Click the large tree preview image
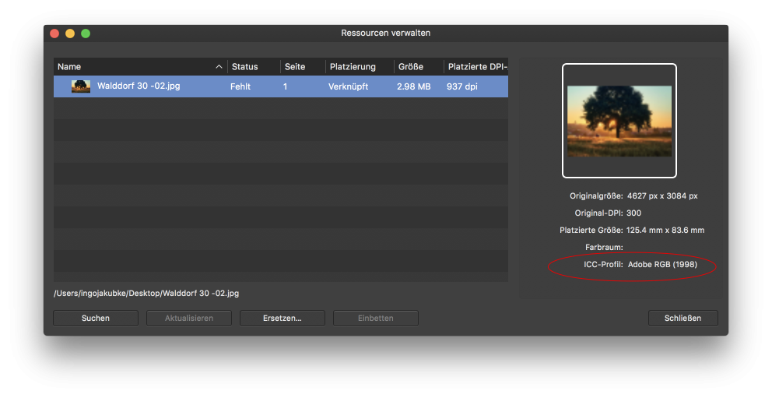 coord(619,122)
